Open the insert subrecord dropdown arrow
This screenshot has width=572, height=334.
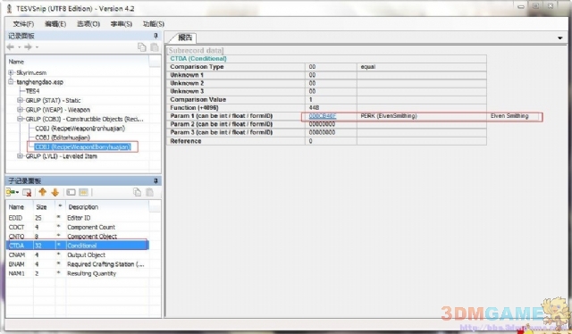(x=17, y=193)
